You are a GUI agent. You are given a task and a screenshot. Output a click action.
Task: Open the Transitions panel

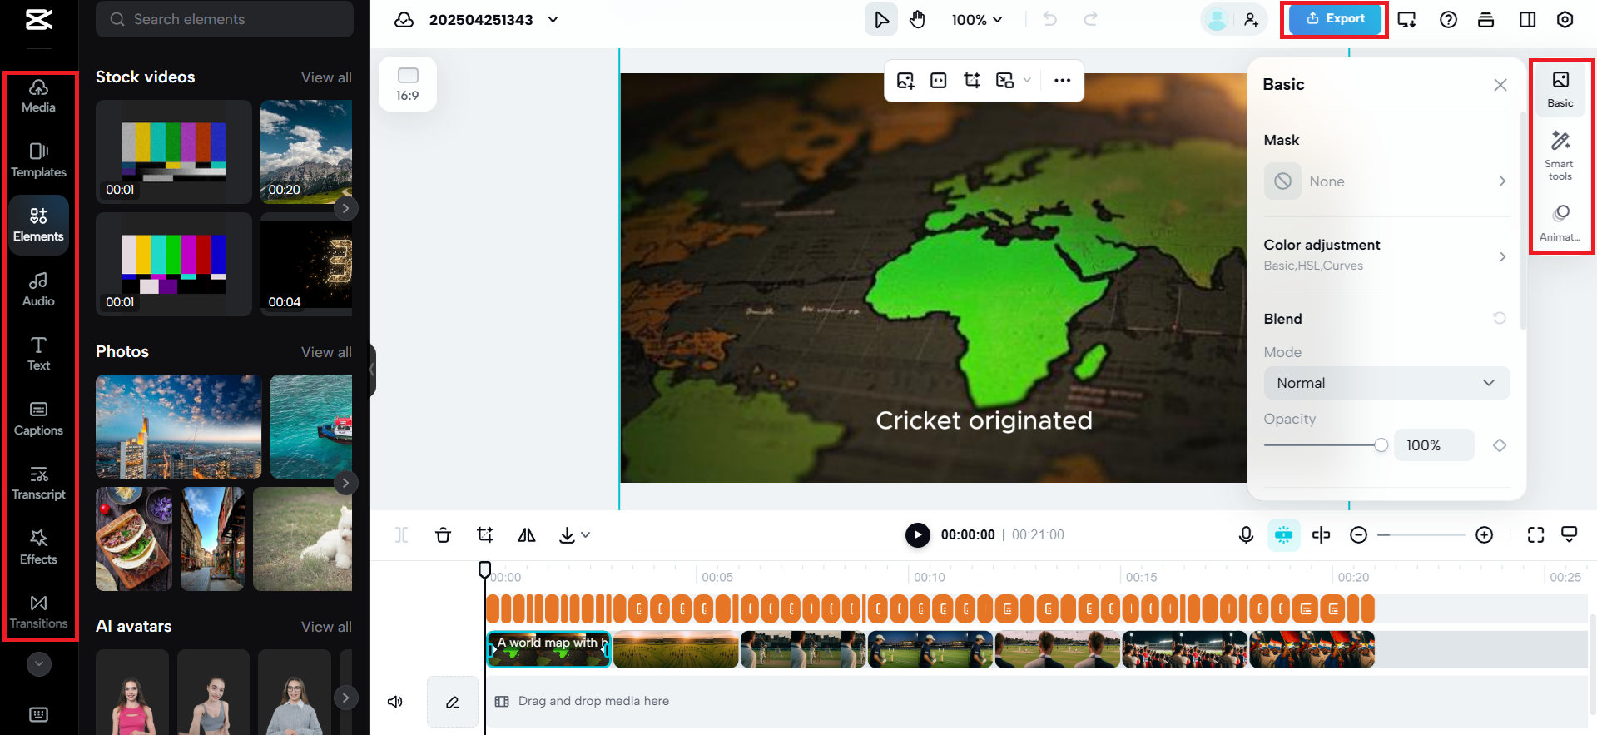(38, 612)
